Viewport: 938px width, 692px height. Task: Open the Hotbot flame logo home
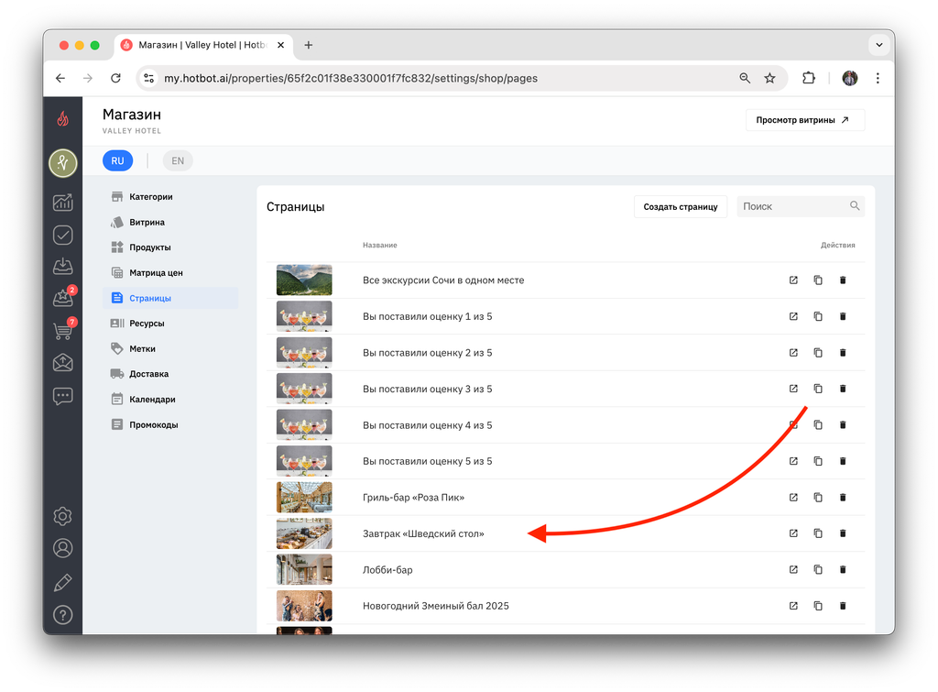63,118
